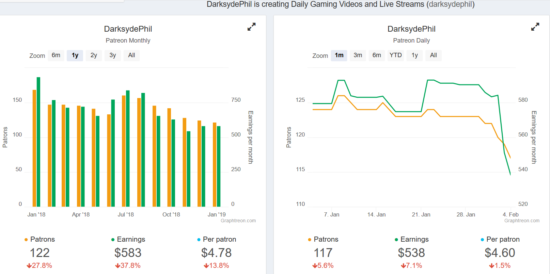Click the 13.8% per patron decrease figure
This screenshot has height=274, width=550.
click(x=216, y=265)
